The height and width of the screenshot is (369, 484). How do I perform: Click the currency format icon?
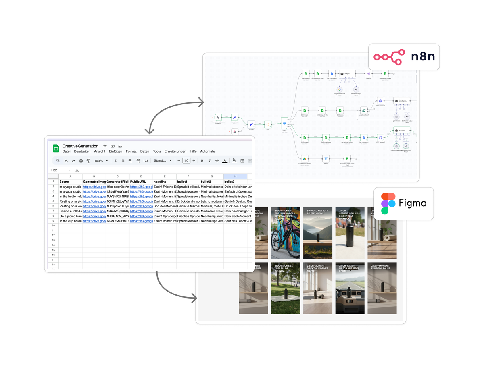(115, 160)
